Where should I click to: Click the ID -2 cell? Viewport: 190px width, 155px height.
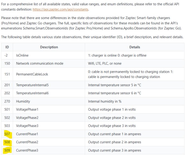(7, 55)
